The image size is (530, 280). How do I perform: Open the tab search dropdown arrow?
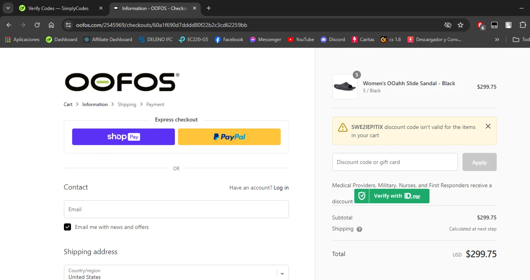click(8, 8)
